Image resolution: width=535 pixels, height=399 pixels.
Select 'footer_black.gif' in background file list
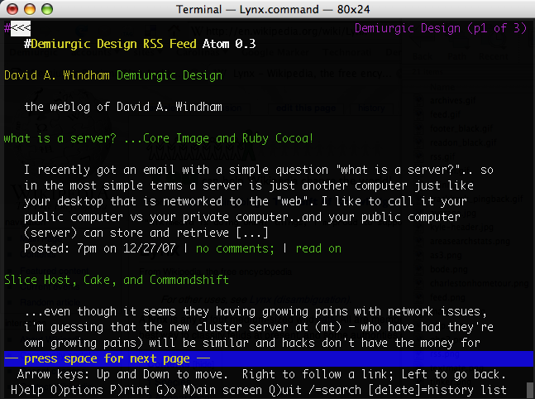(x=461, y=128)
